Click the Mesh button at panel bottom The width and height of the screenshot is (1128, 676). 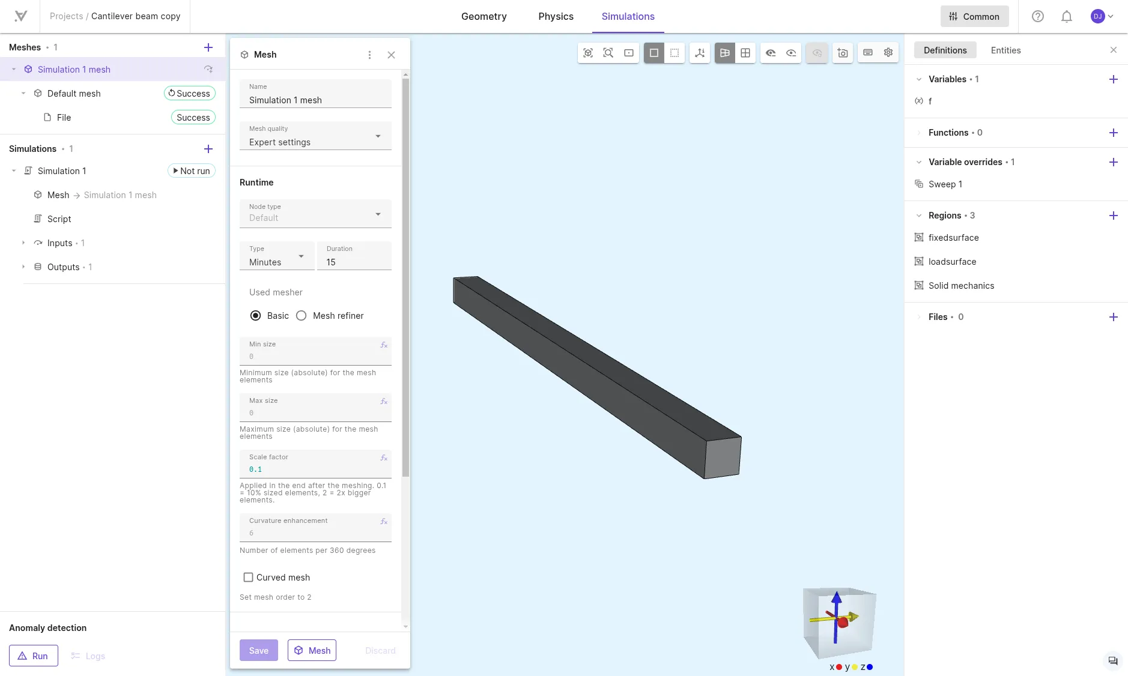tap(312, 650)
